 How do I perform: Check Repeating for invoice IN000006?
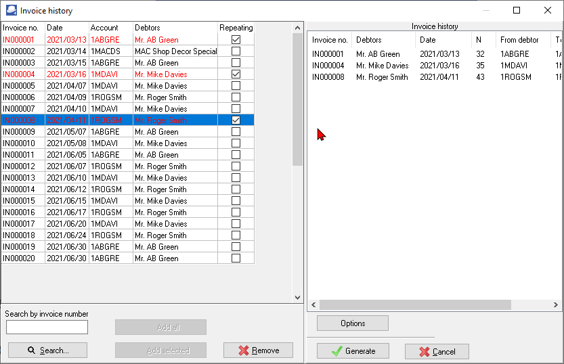pos(236,97)
